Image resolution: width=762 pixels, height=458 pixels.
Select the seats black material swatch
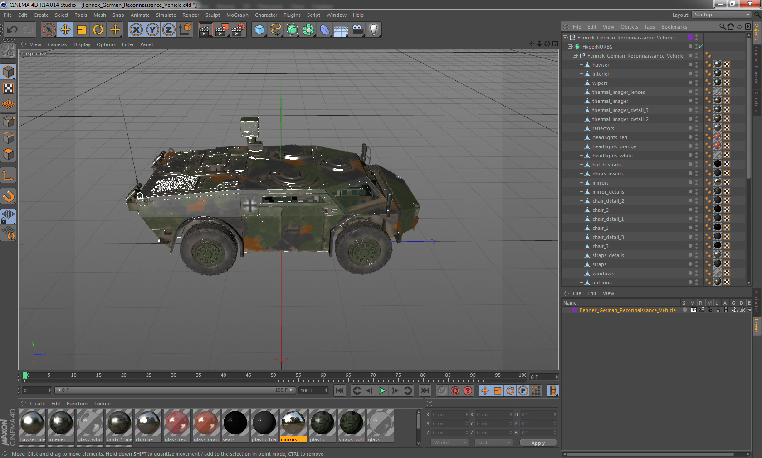coord(235,426)
